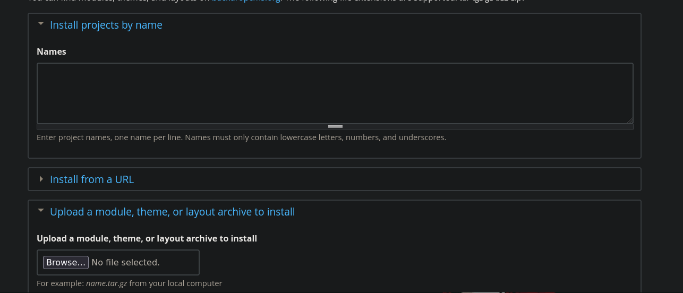This screenshot has width=683, height=293.
Task: Click the Upload a module, theme, or layout heading link
Action: [x=172, y=212]
